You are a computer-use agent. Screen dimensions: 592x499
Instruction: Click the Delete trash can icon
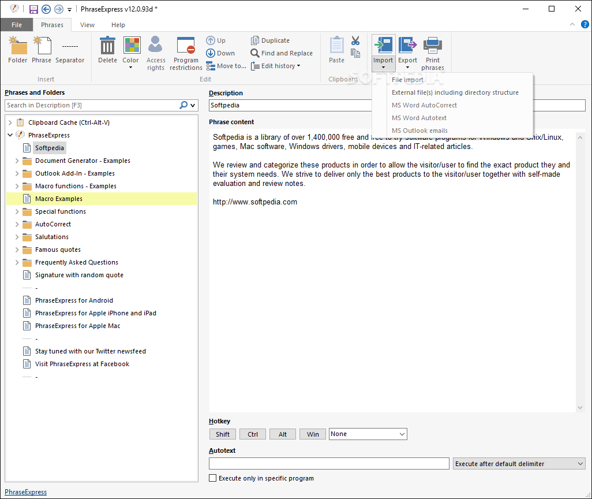tap(107, 46)
